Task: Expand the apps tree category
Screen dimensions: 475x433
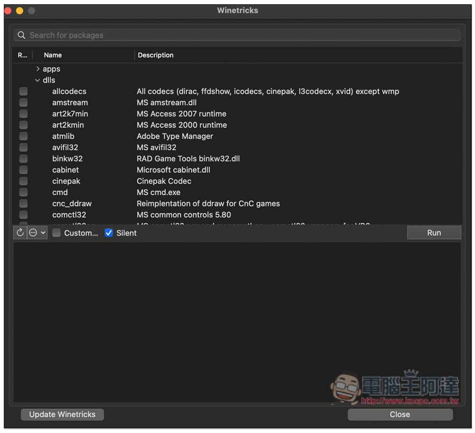Action: point(38,69)
